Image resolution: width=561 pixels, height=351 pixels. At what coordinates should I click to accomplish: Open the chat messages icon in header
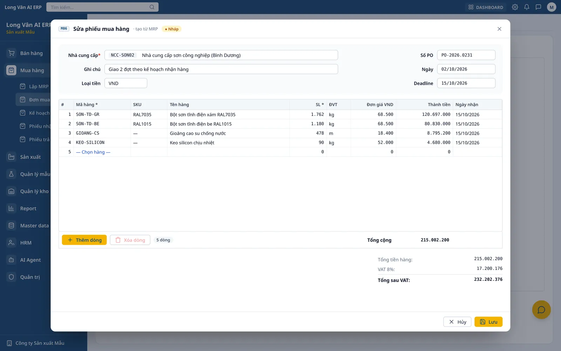click(x=538, y=7)
